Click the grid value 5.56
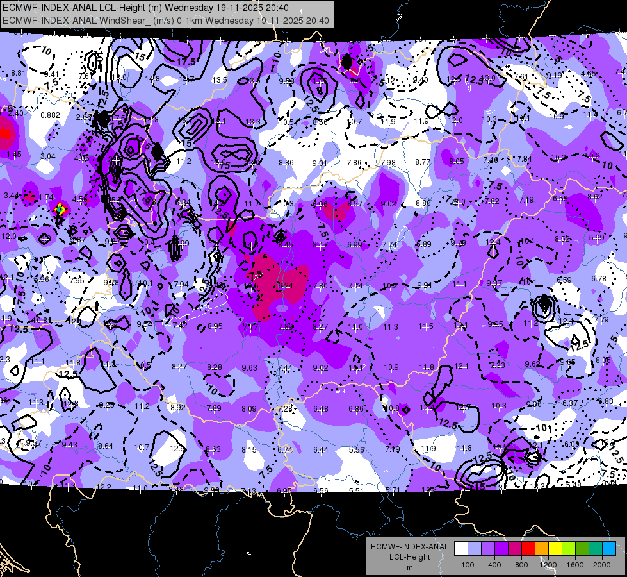Viewport: 627px width, 577px height. click(356, 450)
